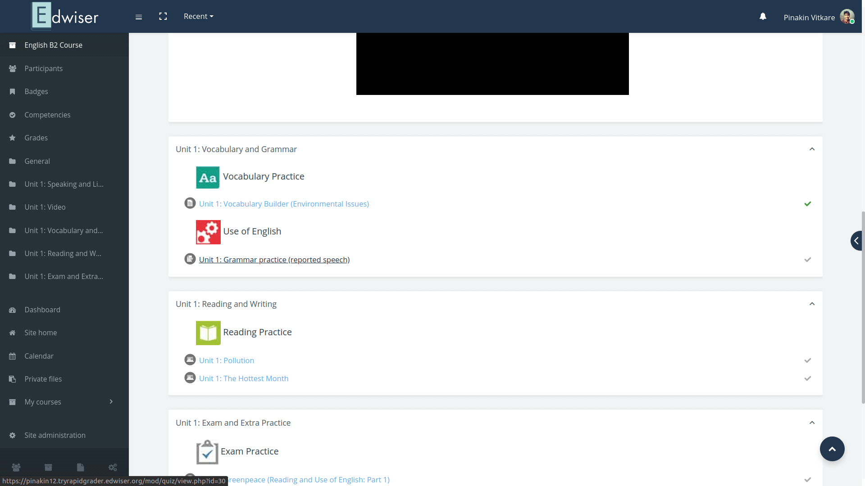Collapse Unit 1: Reading and Writing section
Screen dimensions: 865x486
point(812,304)
